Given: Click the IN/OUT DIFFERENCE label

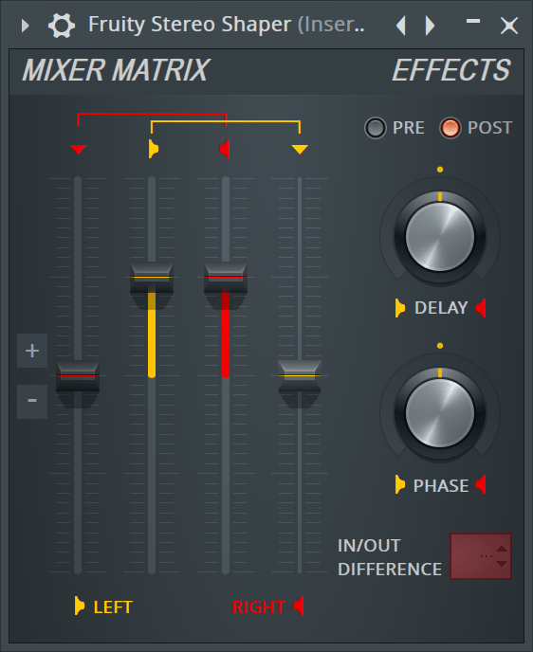Looking at the screenshot, I should point(390,557).
